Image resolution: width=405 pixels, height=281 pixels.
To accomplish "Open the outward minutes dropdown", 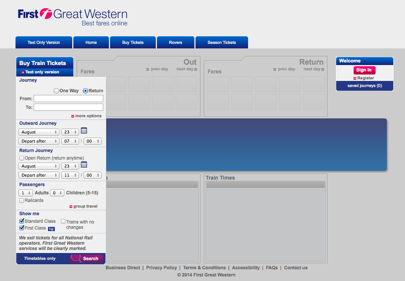I will tap(93, 141).
